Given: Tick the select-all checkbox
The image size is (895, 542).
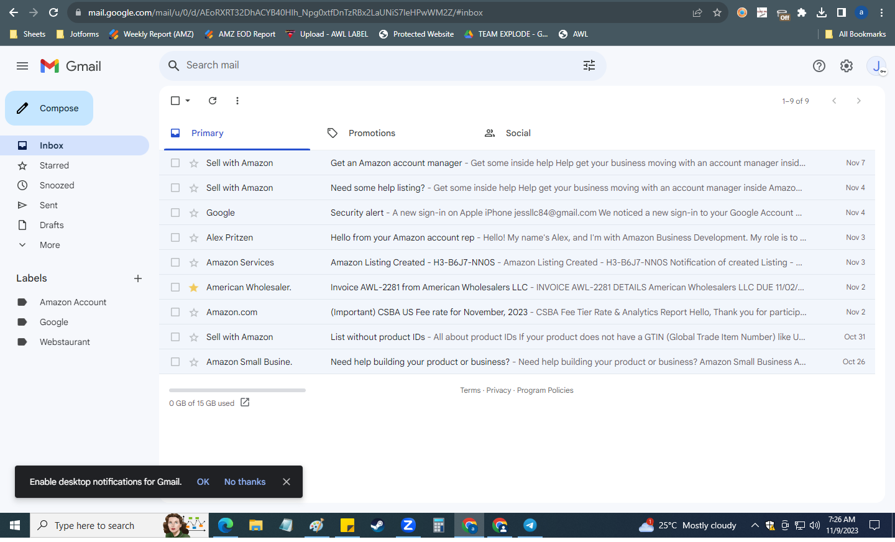Looking at the screenshot, I should (x=175, y=101).
